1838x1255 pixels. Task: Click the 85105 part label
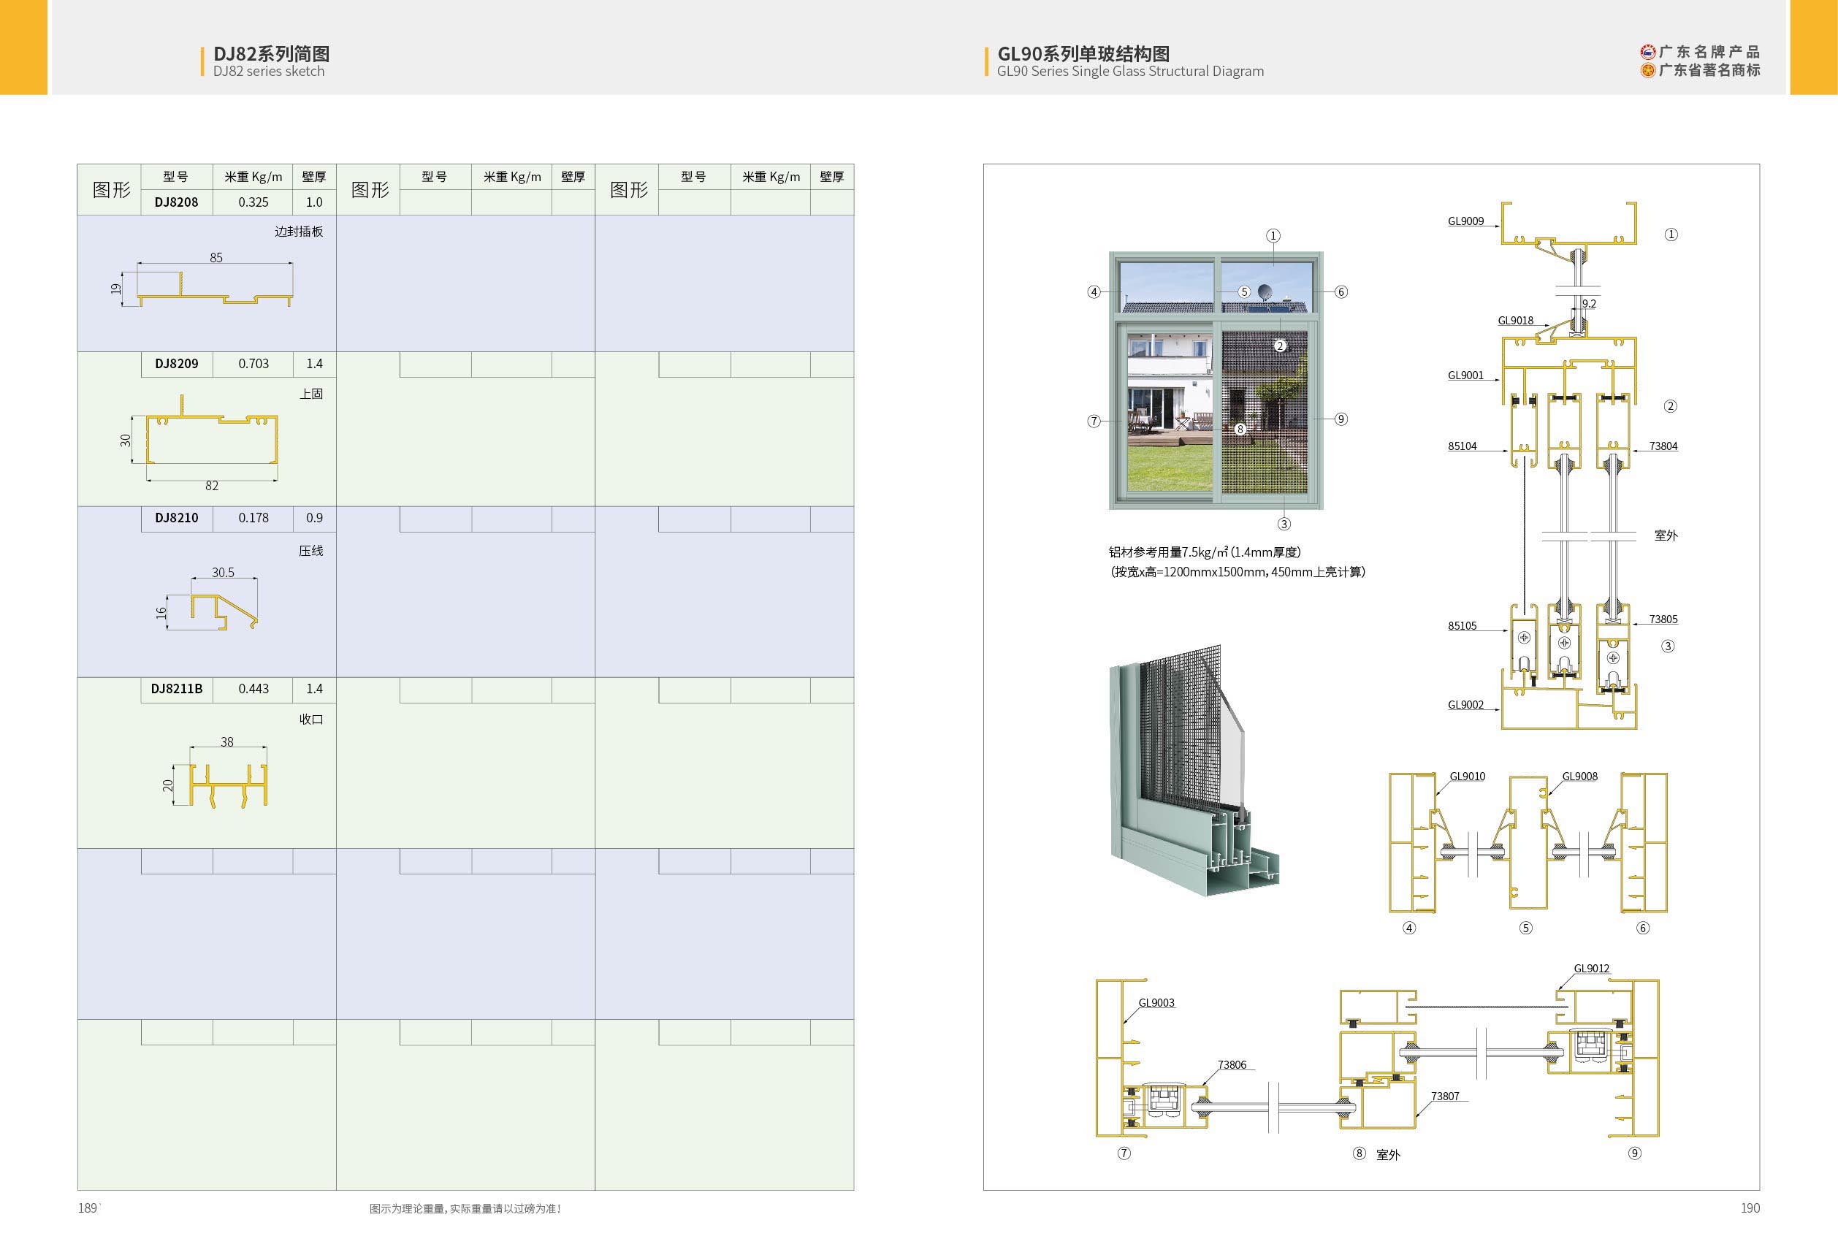[1463, 625]
